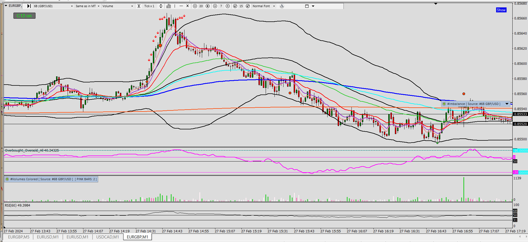The height and width of the screenshot is (242, 528).
Task: Click the X icon in the toolbar
Action: point(188,6)
